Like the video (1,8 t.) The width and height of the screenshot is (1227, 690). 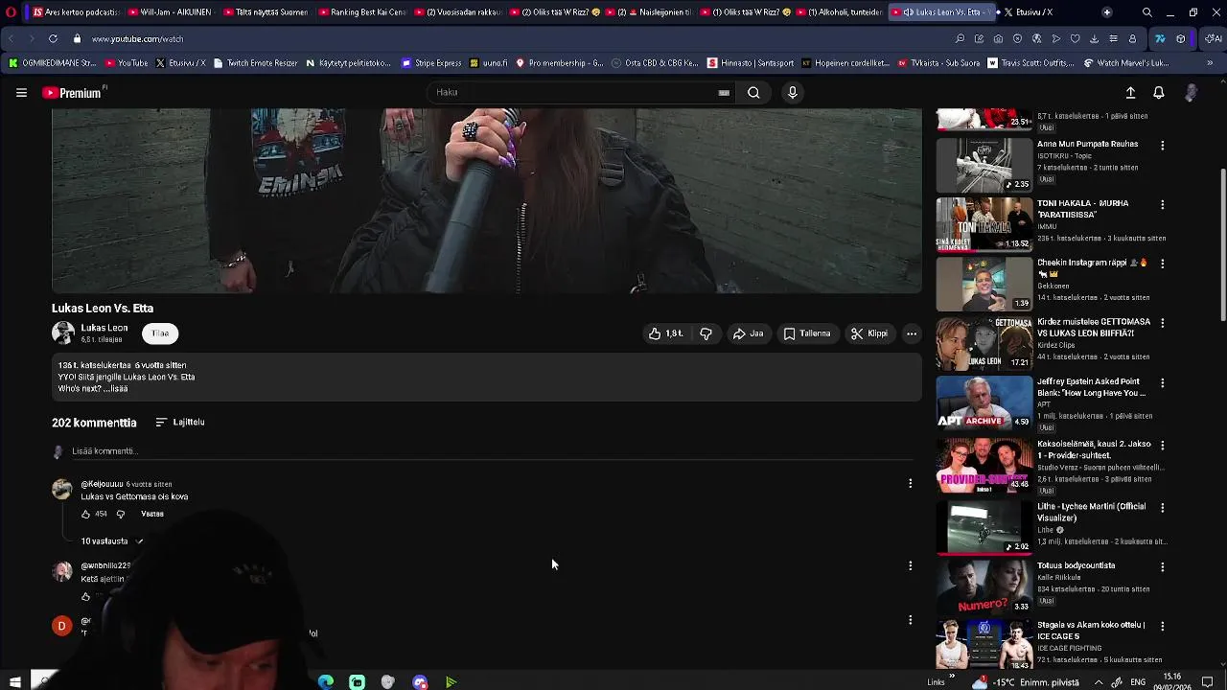point(665,333)
